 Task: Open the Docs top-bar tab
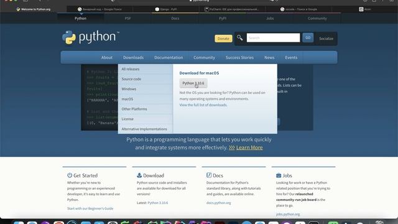(175, 18)
